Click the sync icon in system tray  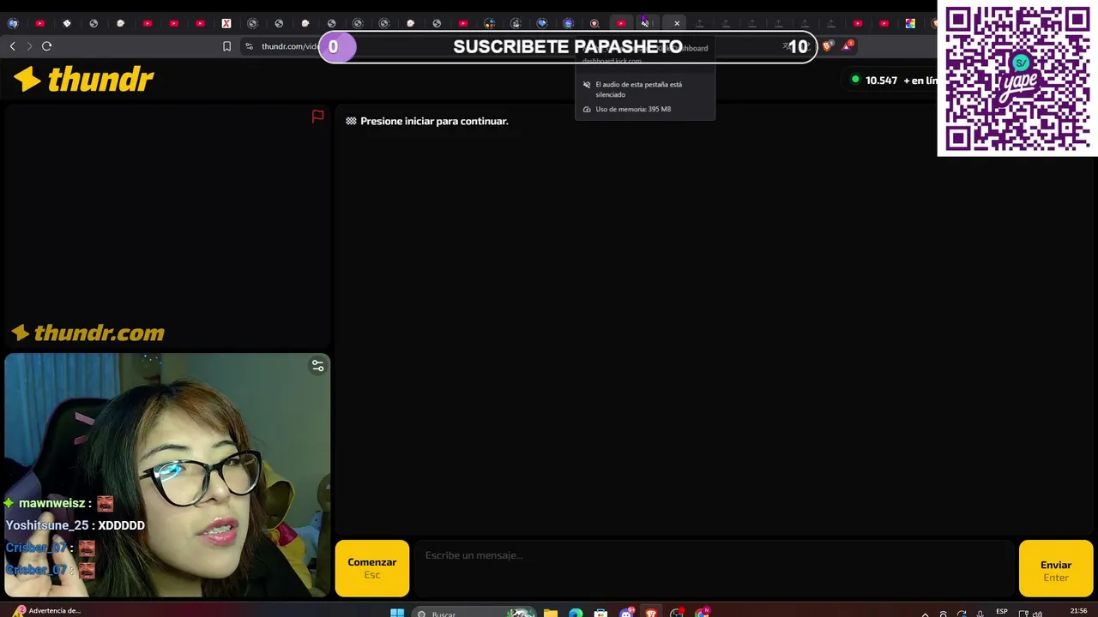coord(962,614)
